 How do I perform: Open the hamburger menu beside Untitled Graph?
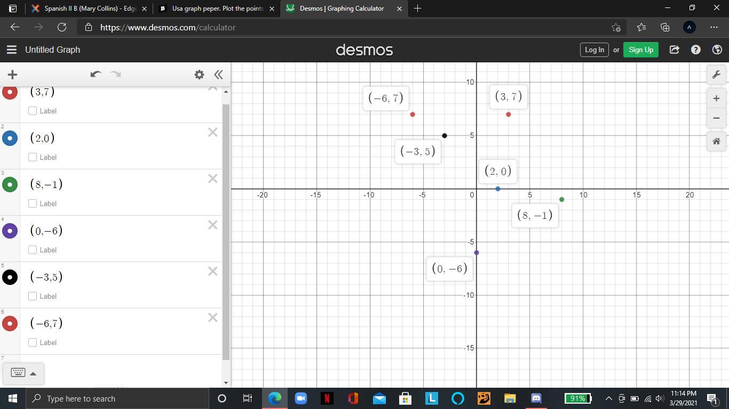11,50
